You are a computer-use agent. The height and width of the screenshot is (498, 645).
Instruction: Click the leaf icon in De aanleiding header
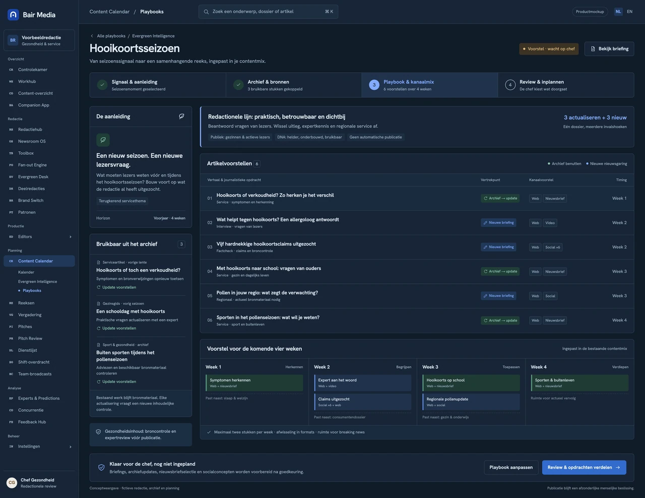click(x=181, y=116)
